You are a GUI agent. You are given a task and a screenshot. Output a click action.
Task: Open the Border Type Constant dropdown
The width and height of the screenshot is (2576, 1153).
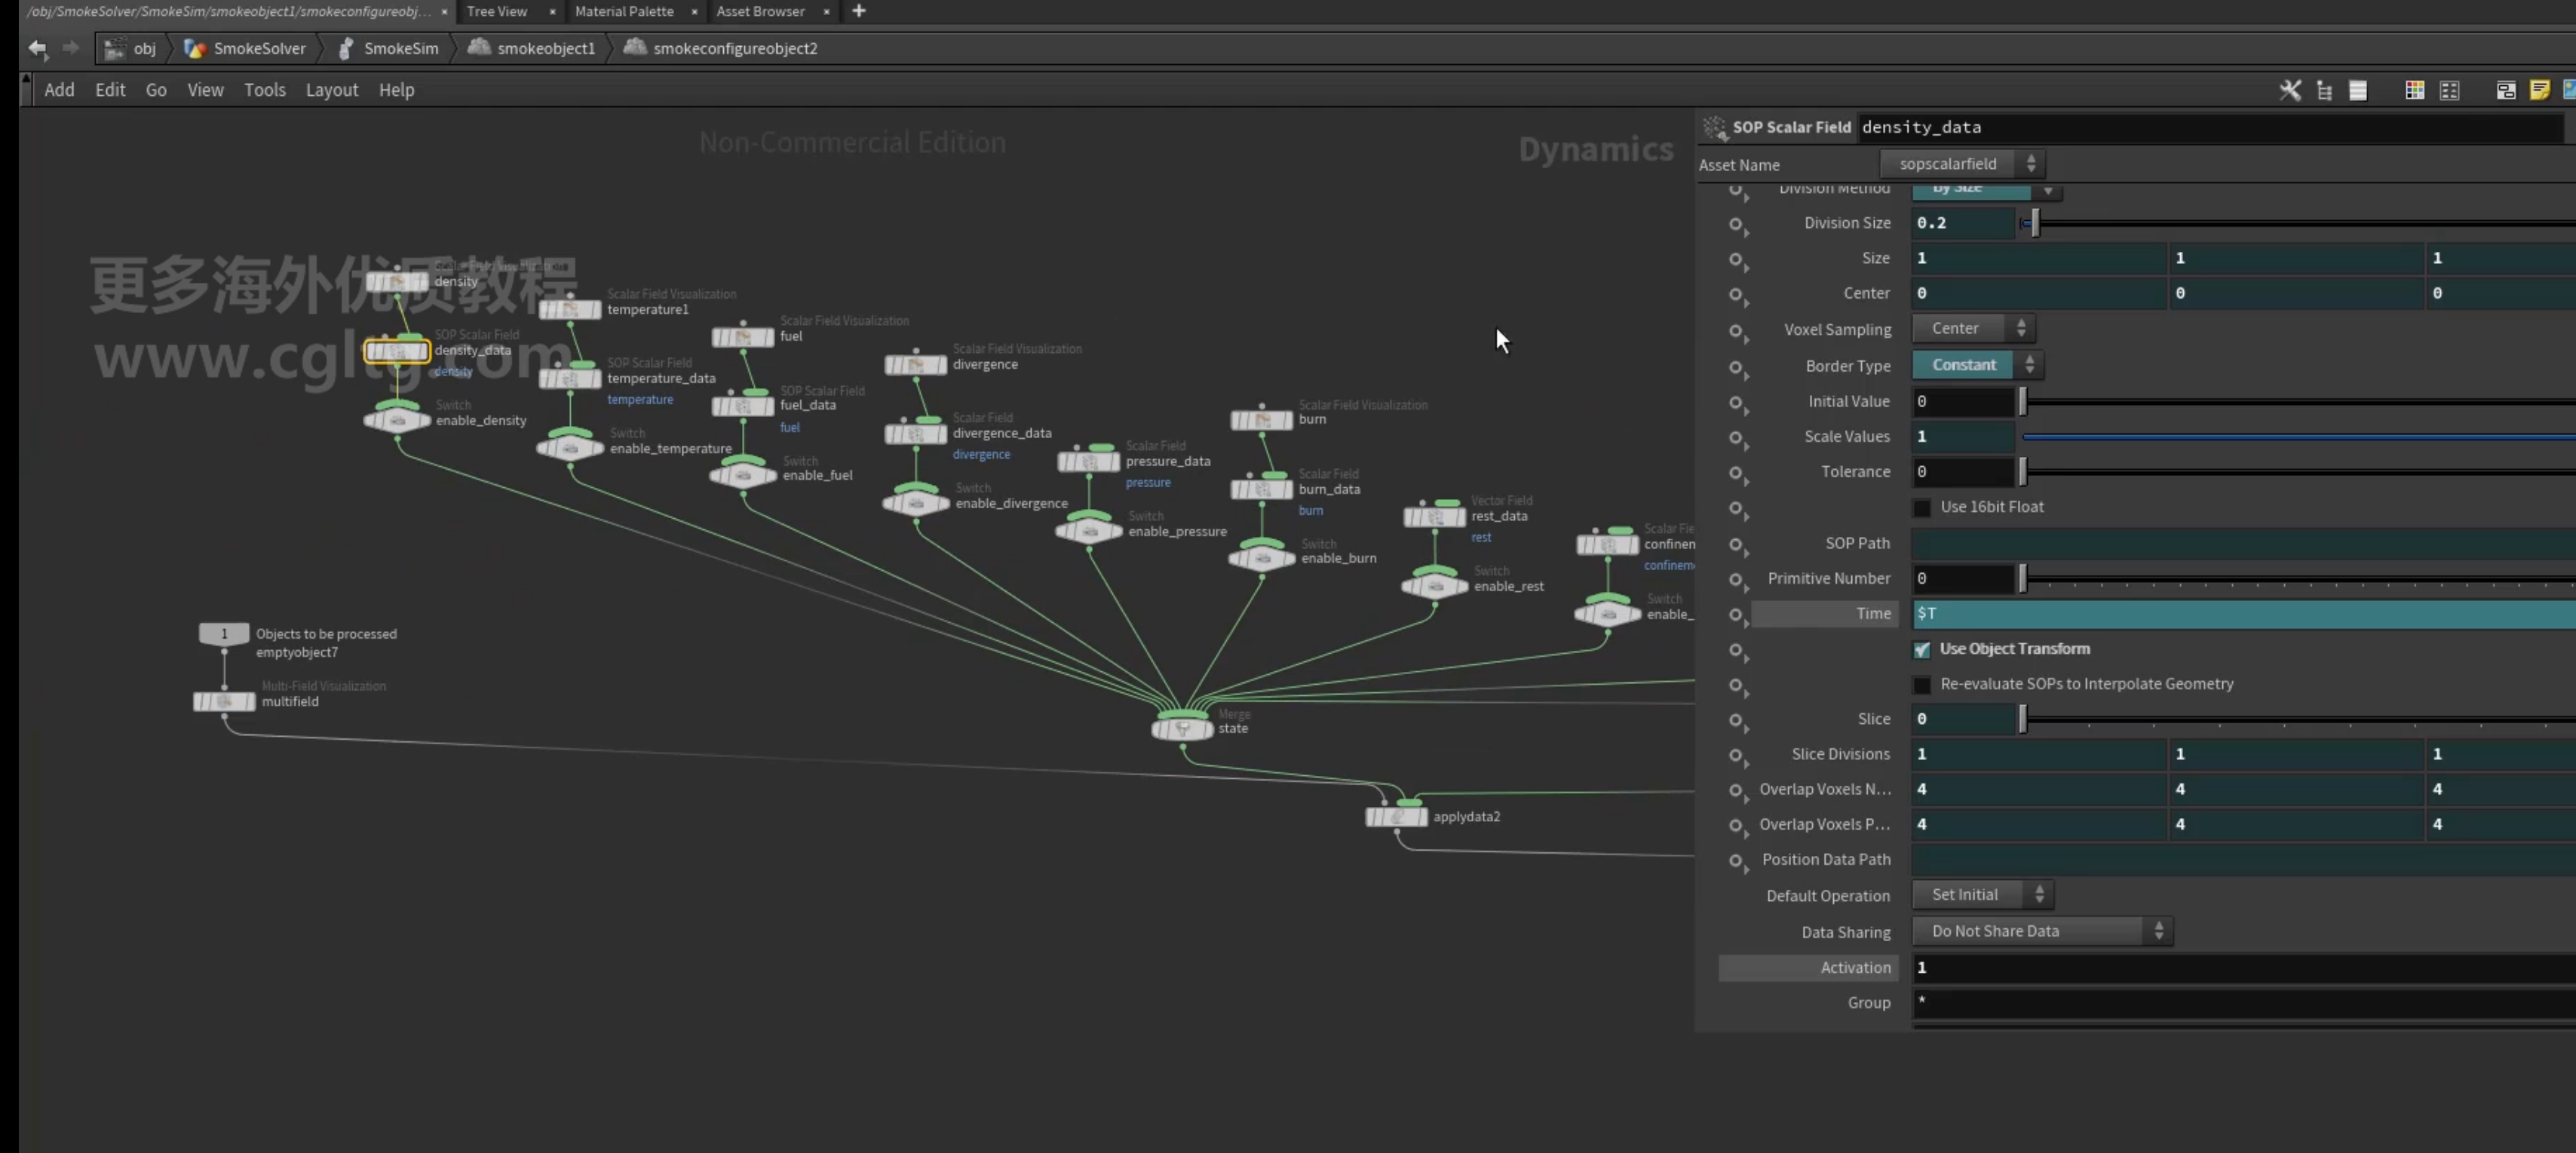coord(1977,365)
